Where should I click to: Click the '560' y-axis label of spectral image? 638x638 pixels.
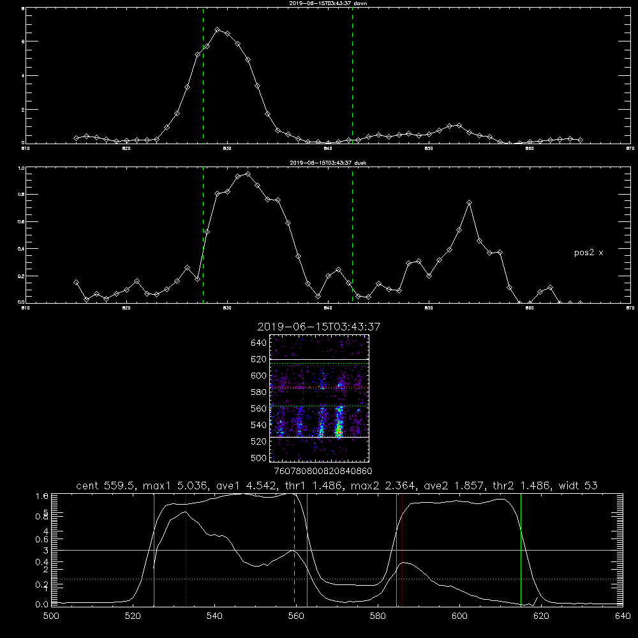[259, 408]
